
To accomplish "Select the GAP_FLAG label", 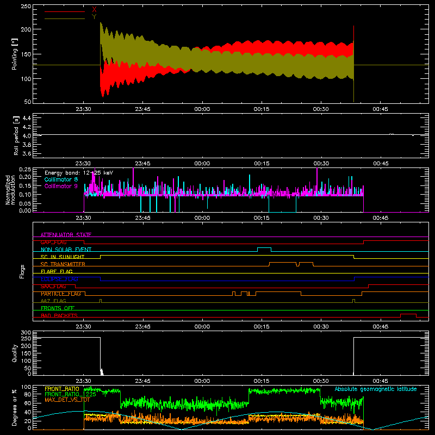I will click(x=53, y=242).
